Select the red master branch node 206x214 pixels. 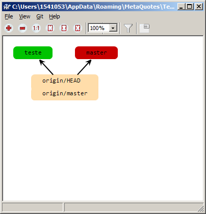pos(96,52)
